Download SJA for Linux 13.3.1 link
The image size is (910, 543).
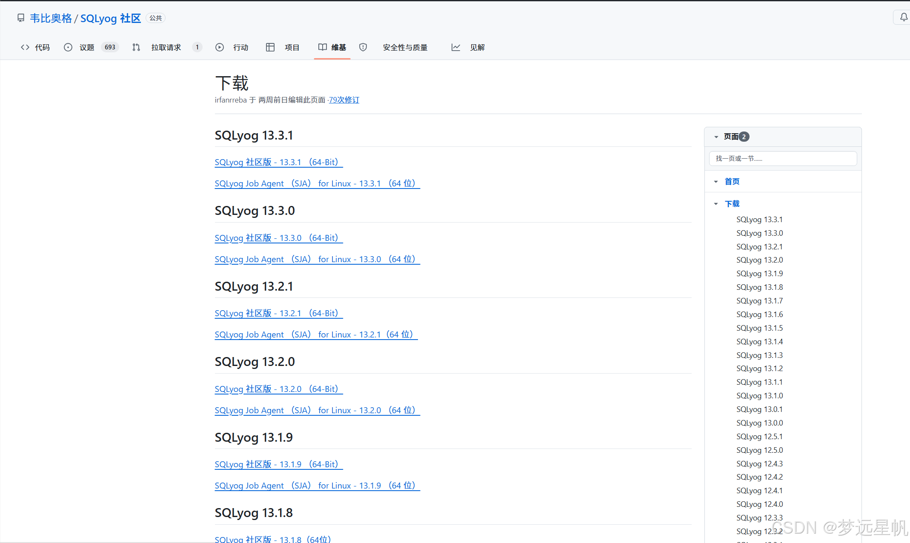point(317,183)
